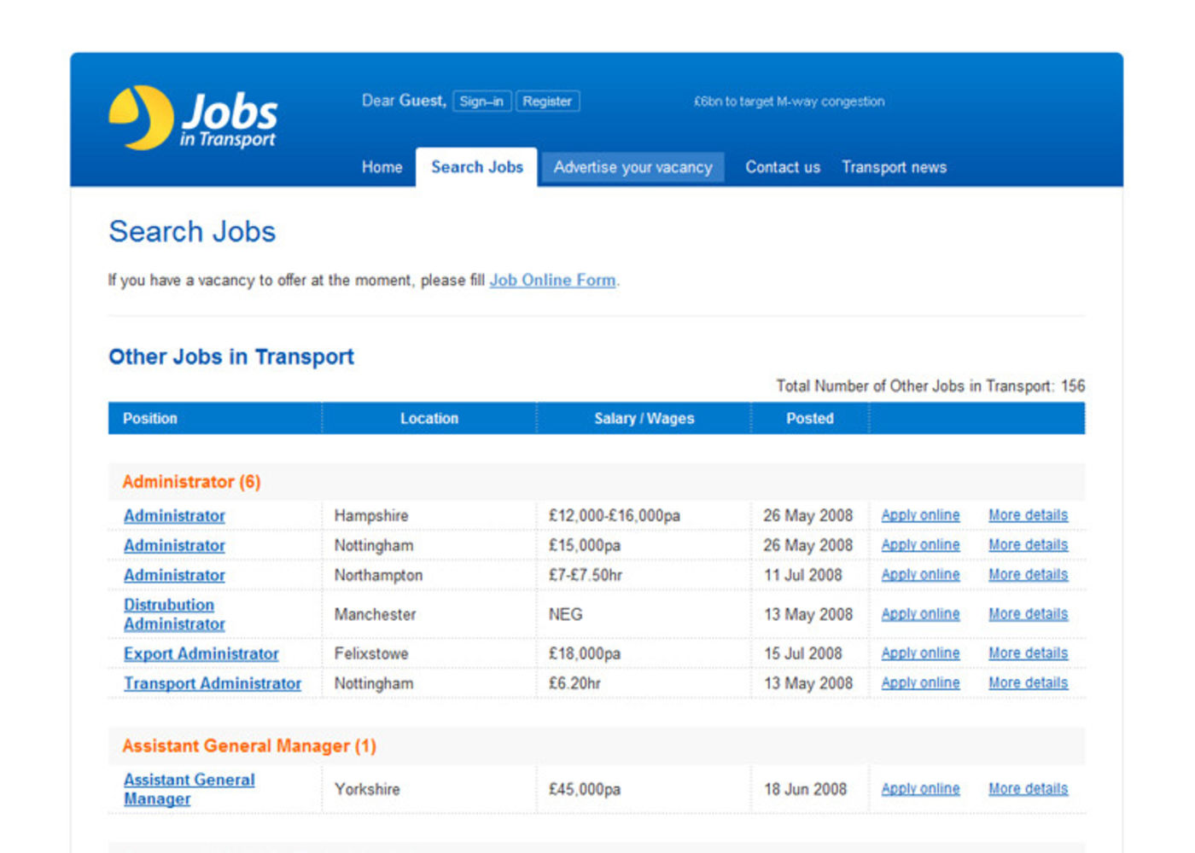This screenshot has width=1195, height=853.
Task: Go to Contact us page
Action: tap(782, 167)
